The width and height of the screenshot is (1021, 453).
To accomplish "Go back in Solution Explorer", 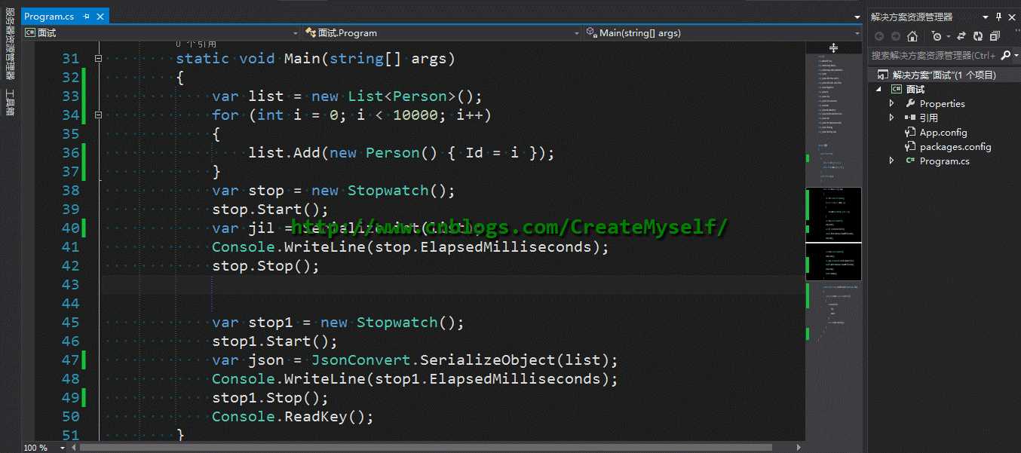I will [x=879, y=35].
